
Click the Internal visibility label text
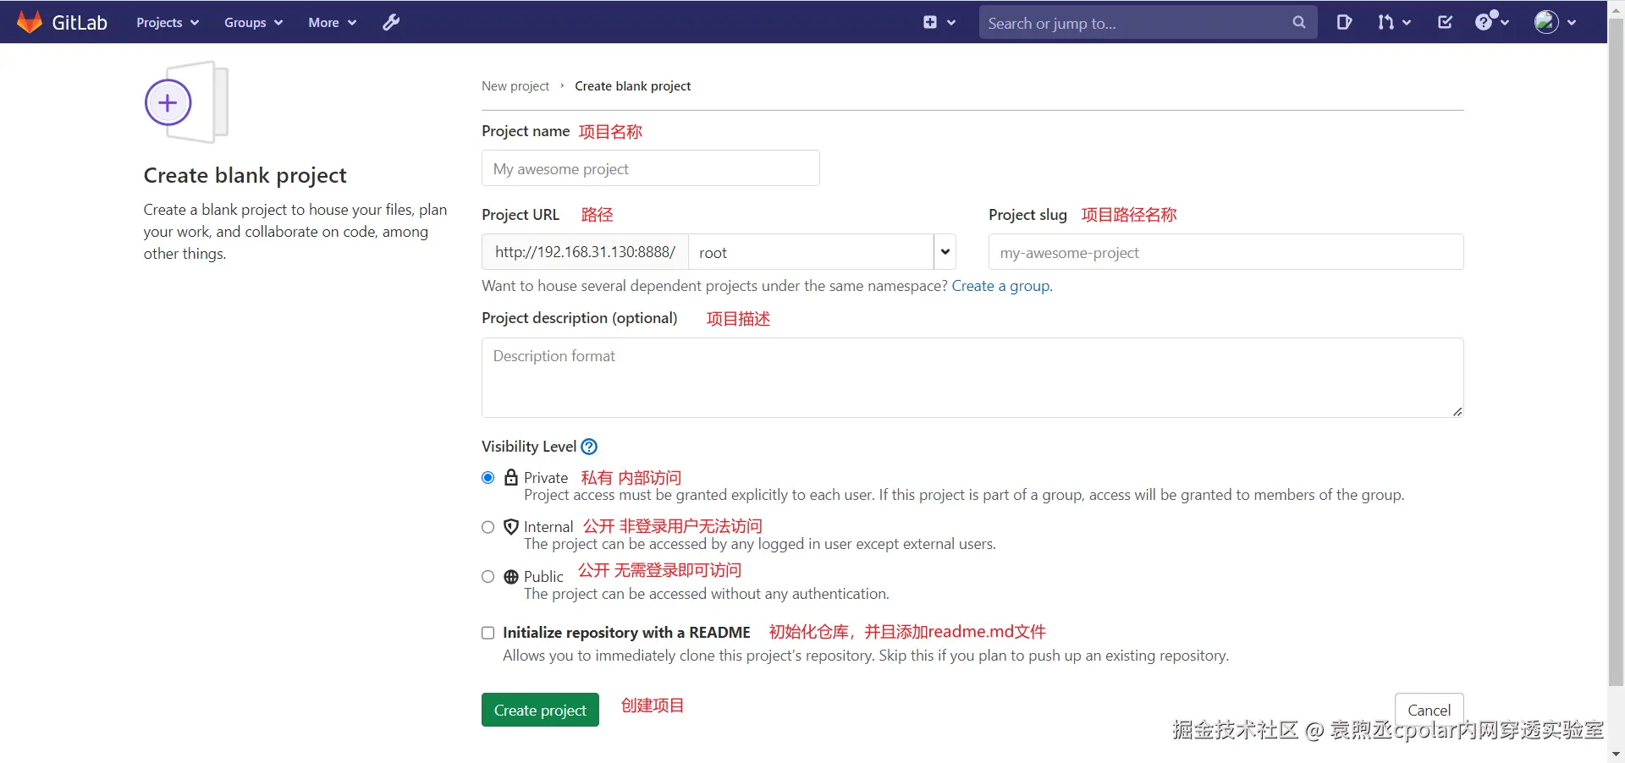[x=548, y=527]
